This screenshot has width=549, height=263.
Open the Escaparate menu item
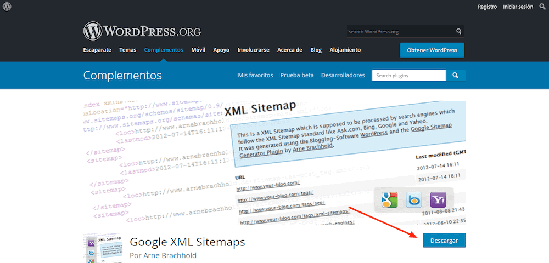pyautogui.click(x=97, y=50)
